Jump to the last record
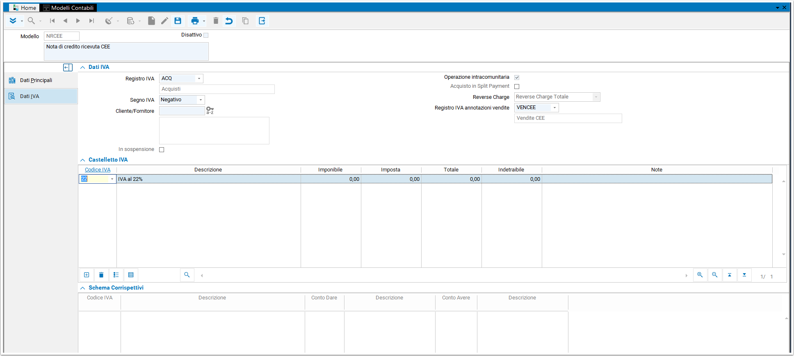 (91, 21)
